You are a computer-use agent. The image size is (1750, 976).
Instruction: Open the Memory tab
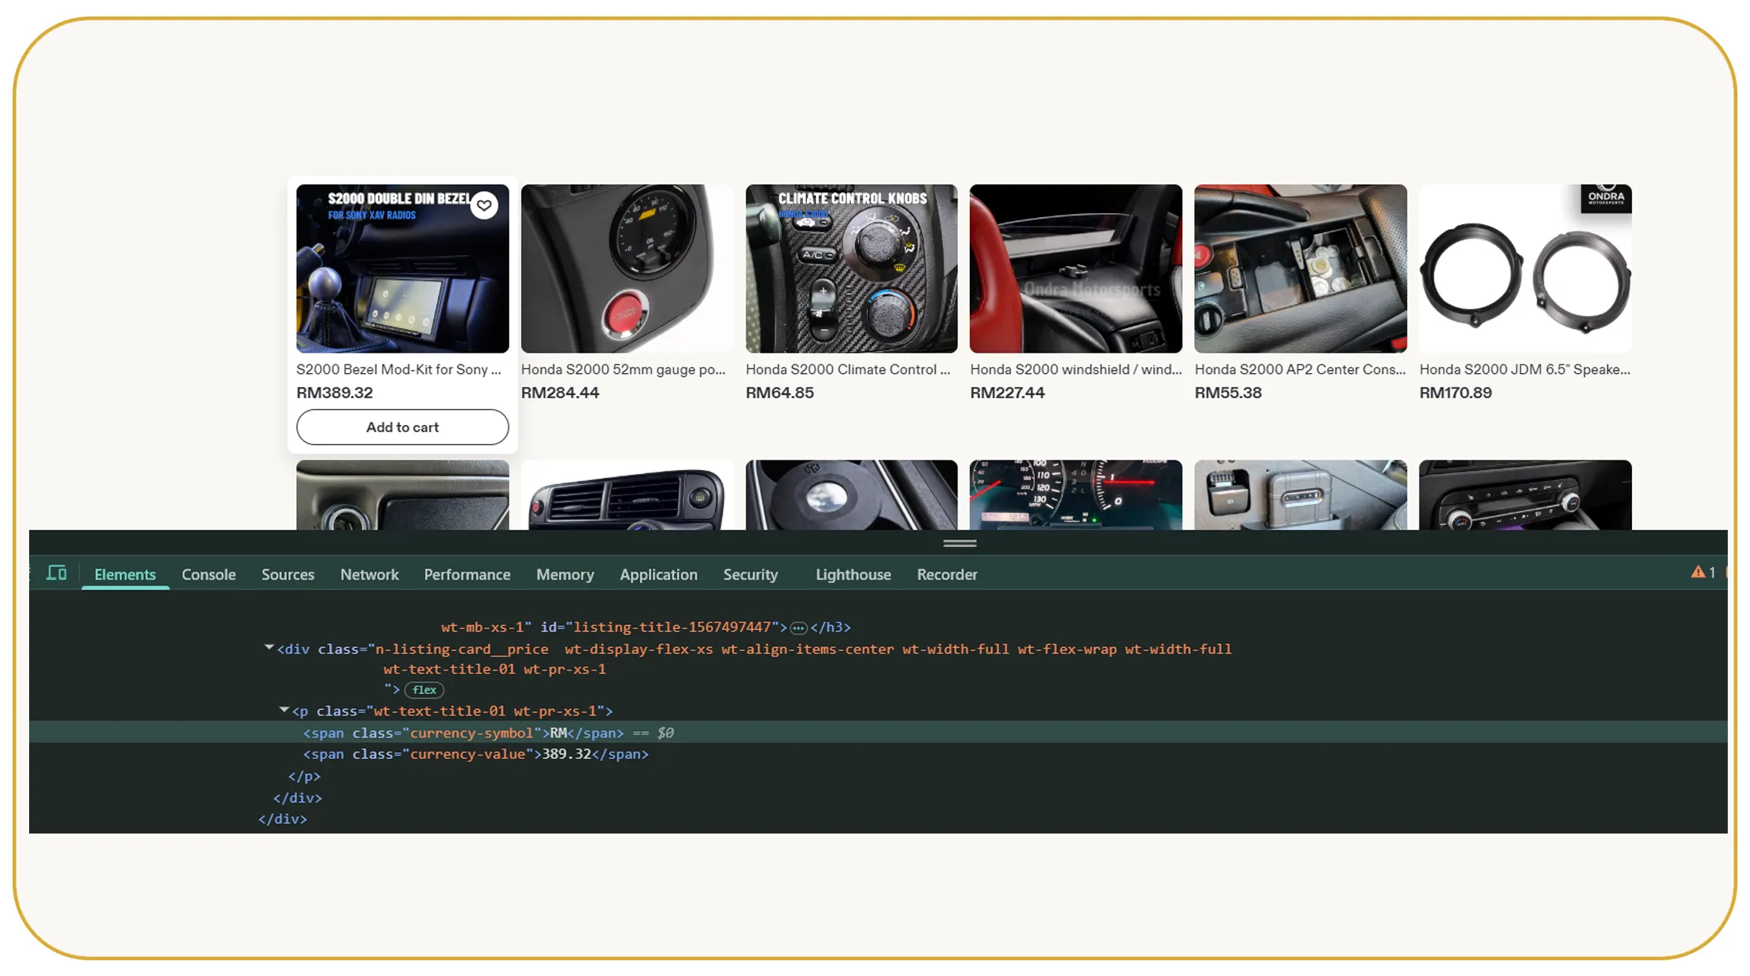pos(565,575)
